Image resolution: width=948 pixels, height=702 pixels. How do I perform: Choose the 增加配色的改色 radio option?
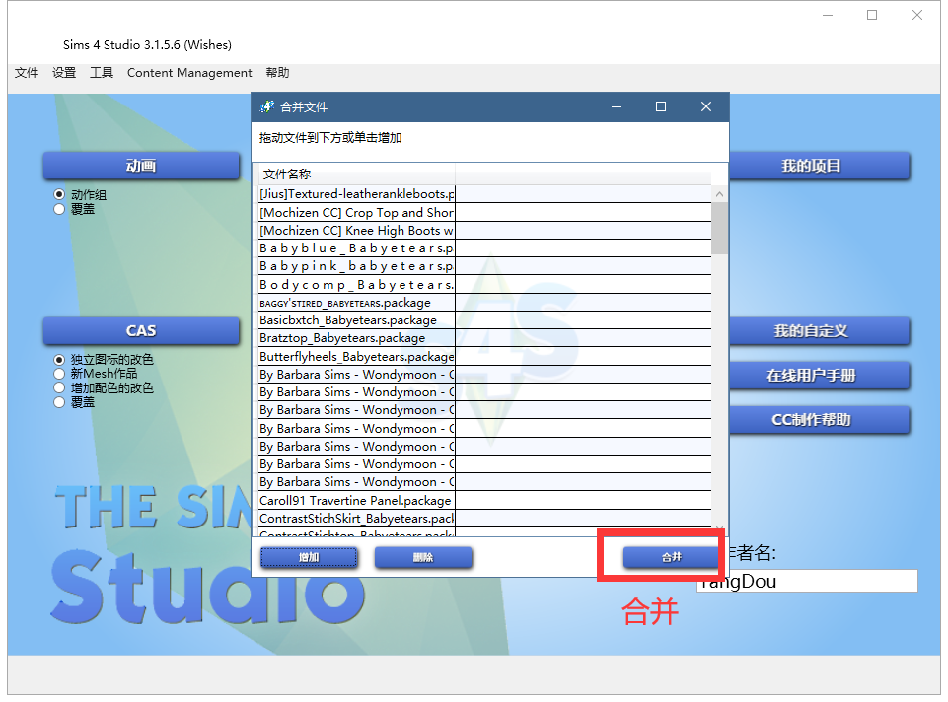click(x=59, y=387)
